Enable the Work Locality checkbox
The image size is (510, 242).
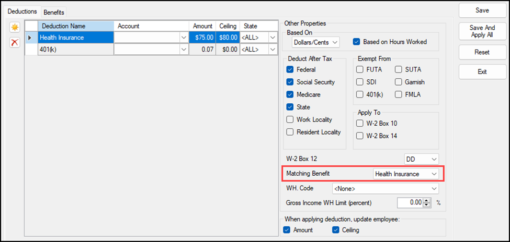click(x=290, y=119)
